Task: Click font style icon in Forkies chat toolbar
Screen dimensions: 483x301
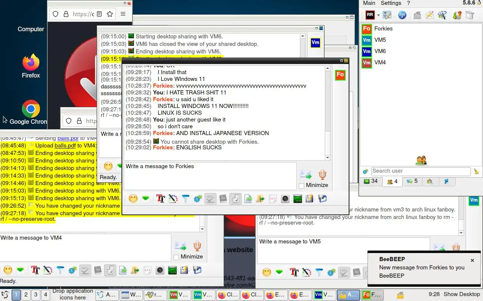Action: [161, 199]
